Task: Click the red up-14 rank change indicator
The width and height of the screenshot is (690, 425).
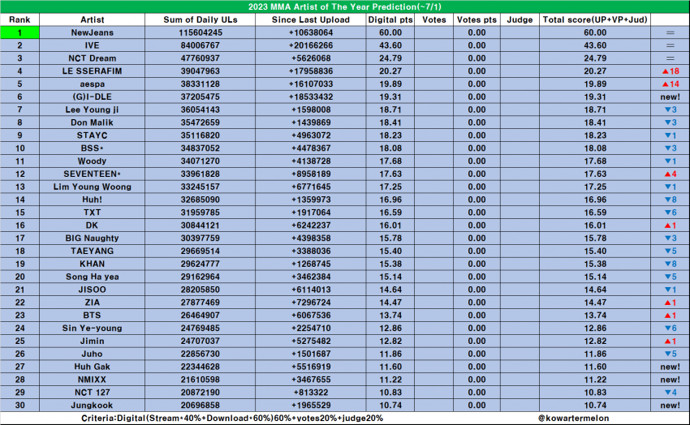Action: click(671, 84)
